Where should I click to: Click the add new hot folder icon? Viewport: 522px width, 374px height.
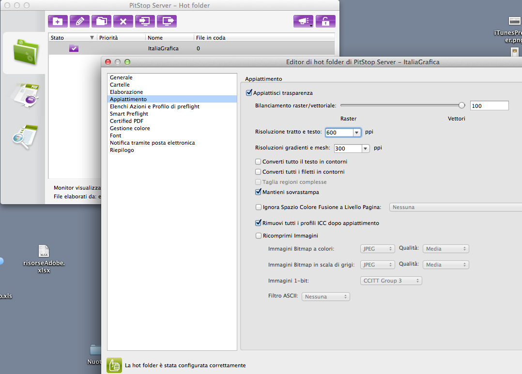pyautogui.click(x=58, y=21)
